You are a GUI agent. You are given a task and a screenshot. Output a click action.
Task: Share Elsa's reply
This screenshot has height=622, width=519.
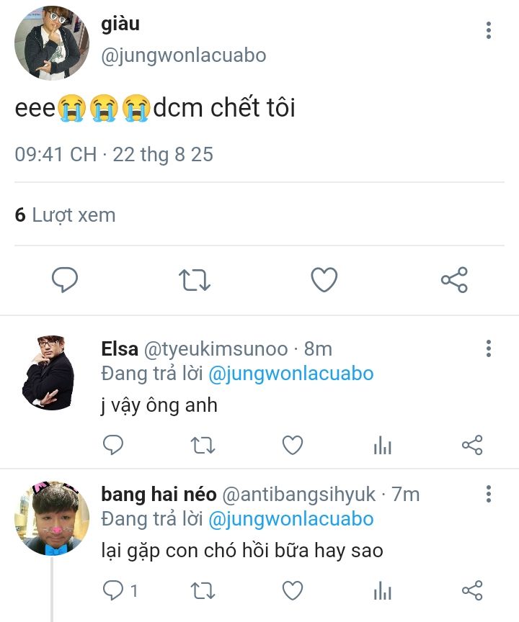(471, 446)
